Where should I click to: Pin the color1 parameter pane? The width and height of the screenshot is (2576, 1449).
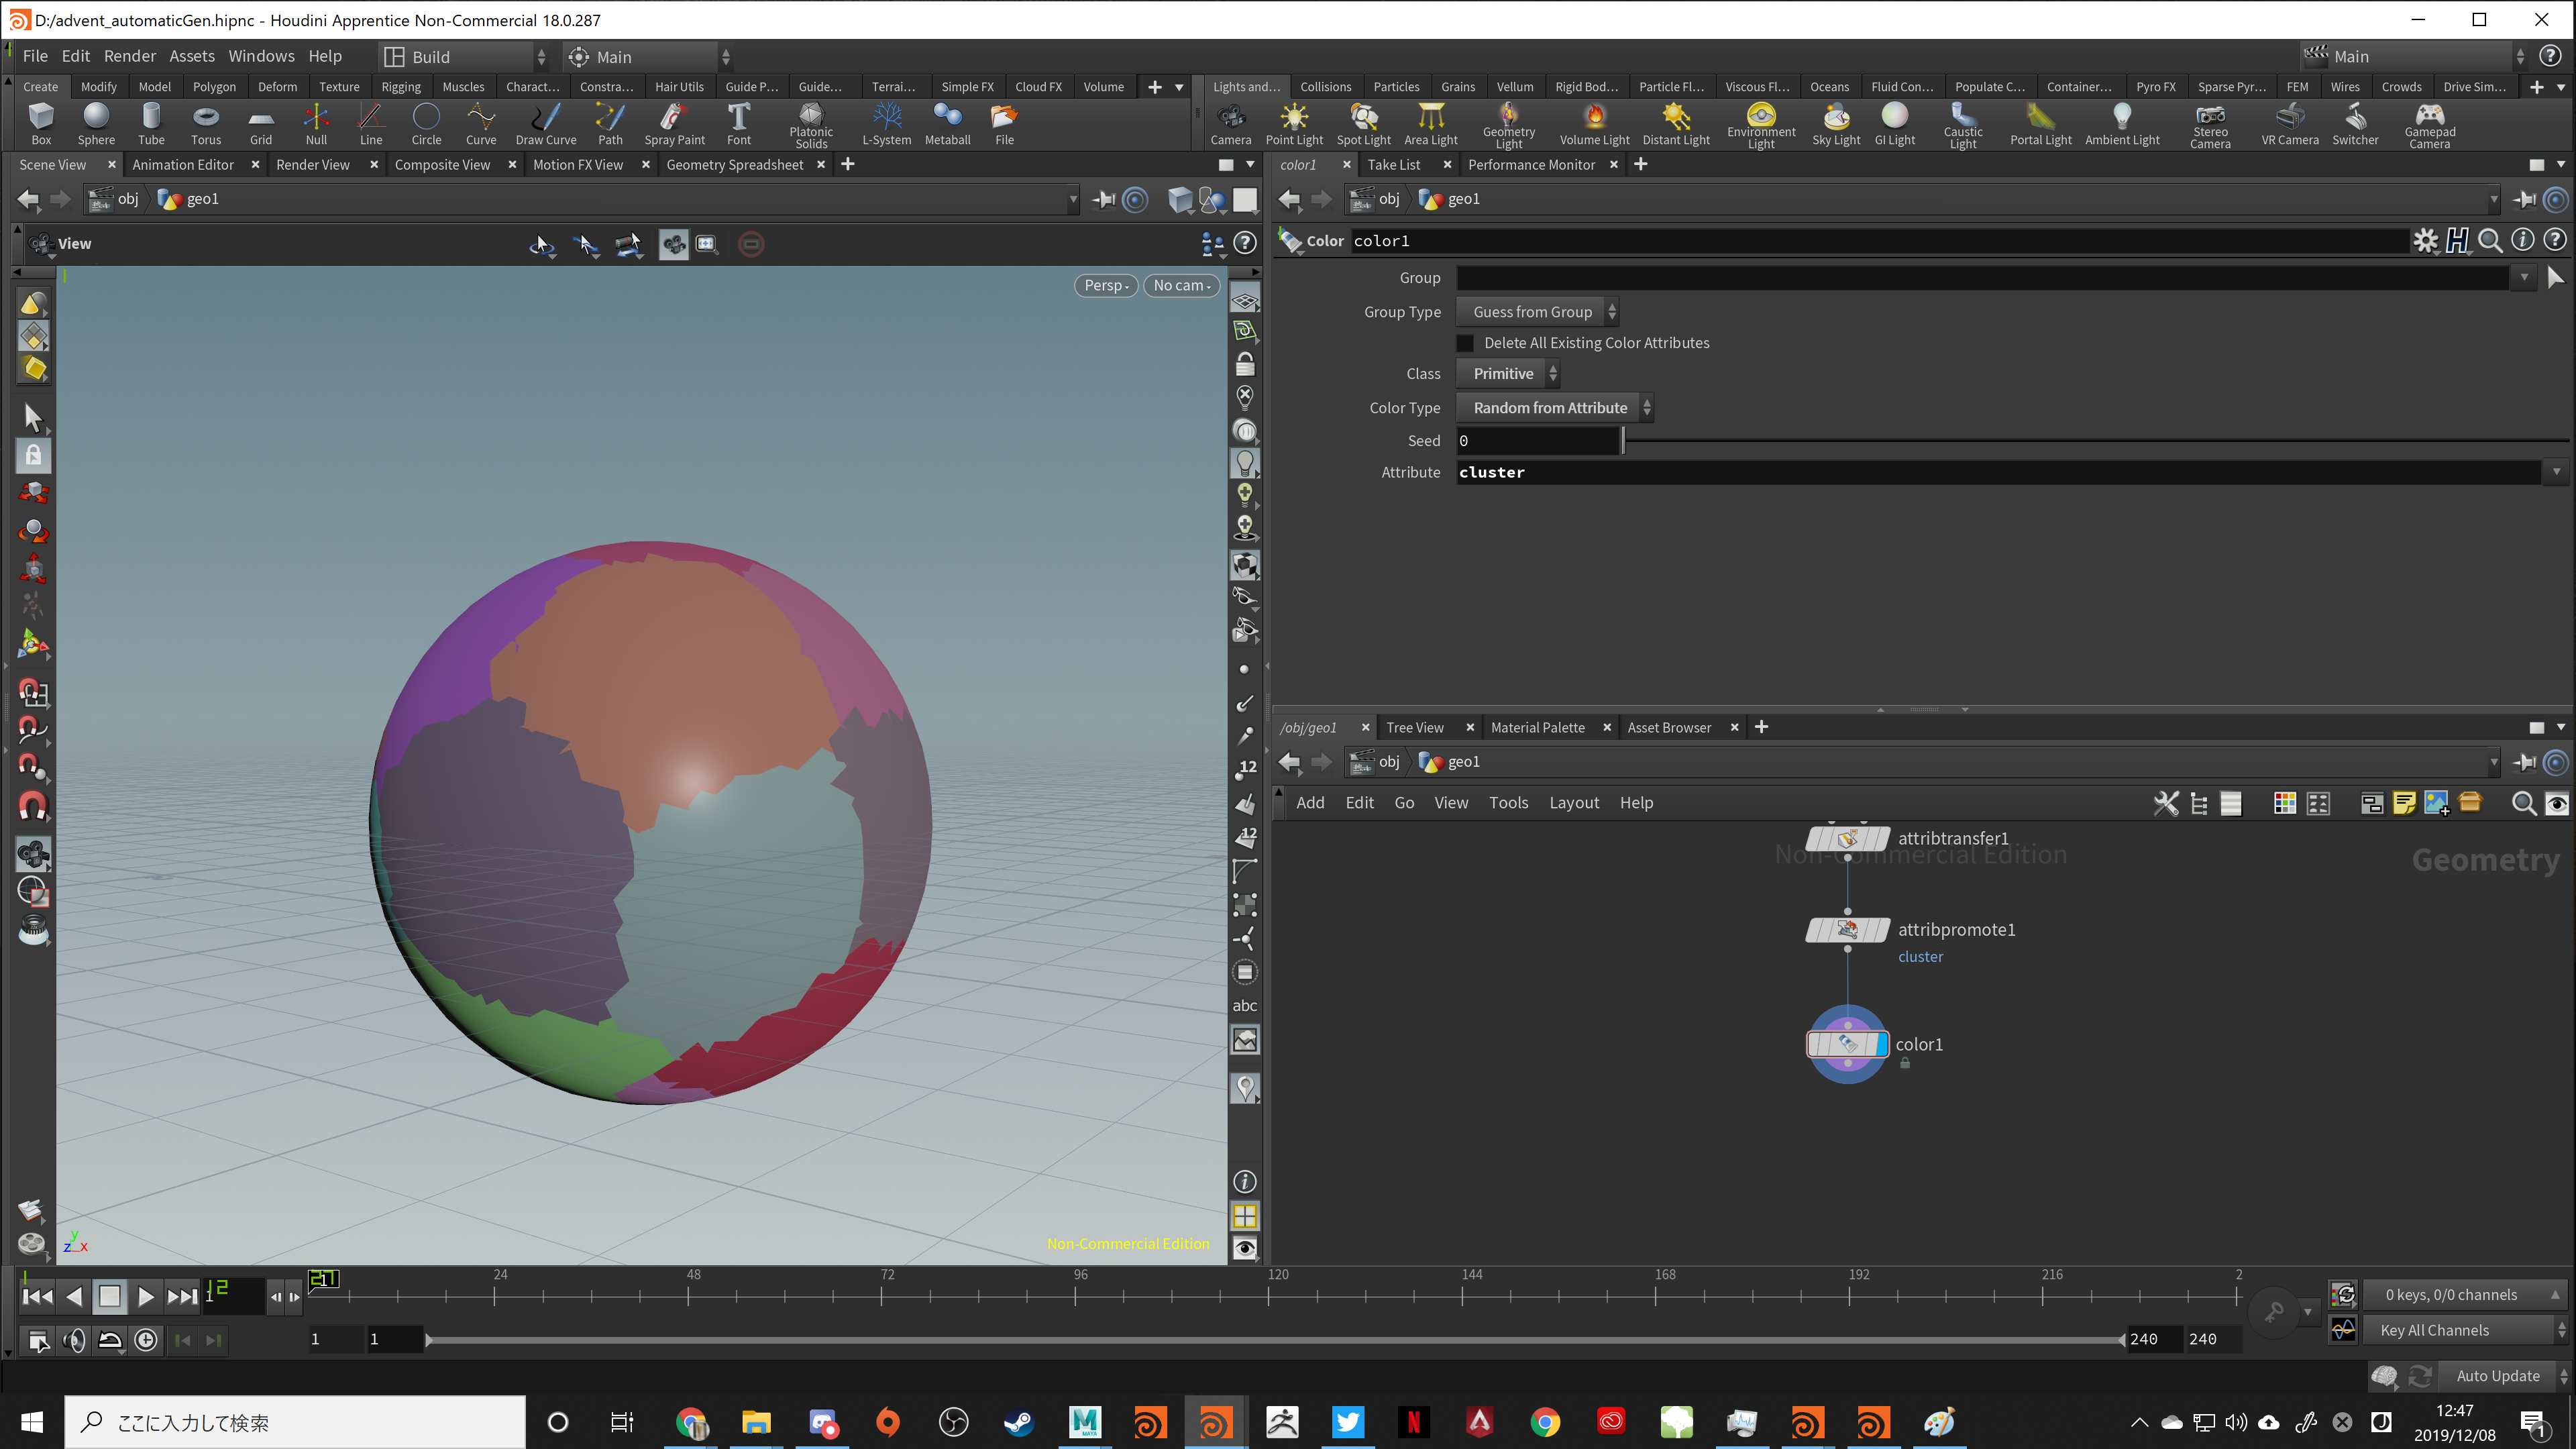(x=2523, y=200)
